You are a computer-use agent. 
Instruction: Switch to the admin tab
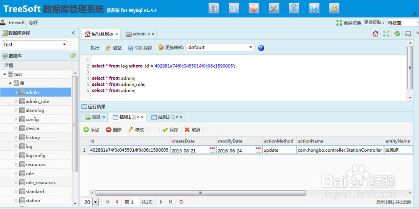pyautogui.click(x=139, y=34)
